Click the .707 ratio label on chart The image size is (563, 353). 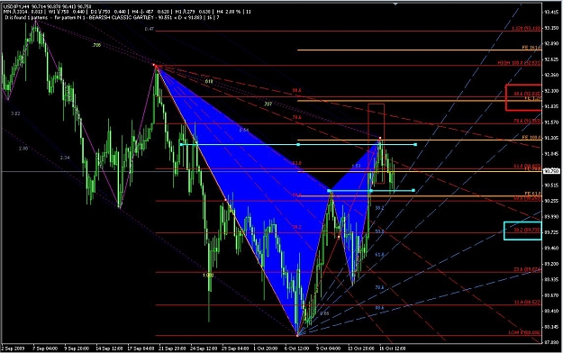coord(268,104)
